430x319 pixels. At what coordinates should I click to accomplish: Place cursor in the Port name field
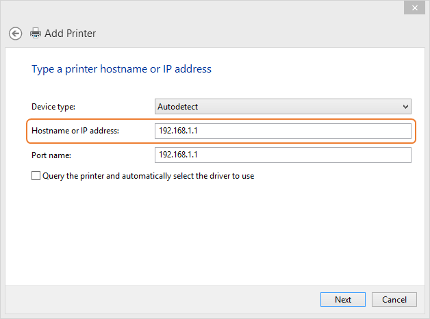point(283,155)
